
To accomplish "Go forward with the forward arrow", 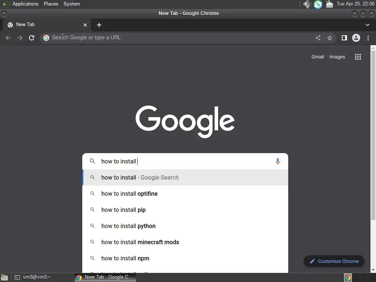I will click(x=20, y=38).
